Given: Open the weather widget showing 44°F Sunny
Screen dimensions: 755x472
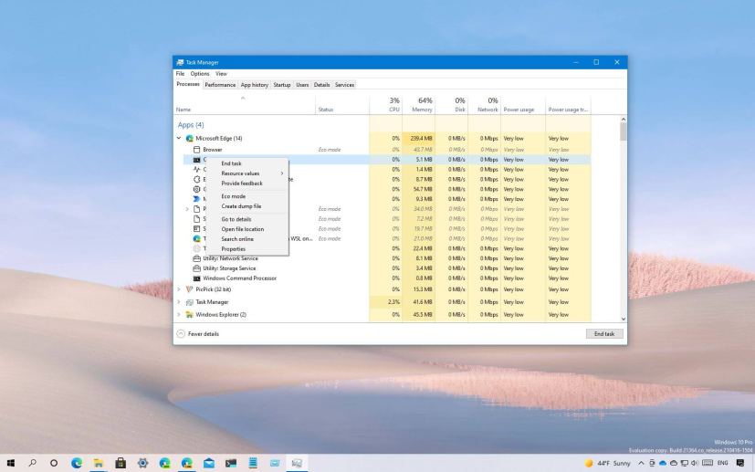Looking at the screenshot, I should [607, 464].
